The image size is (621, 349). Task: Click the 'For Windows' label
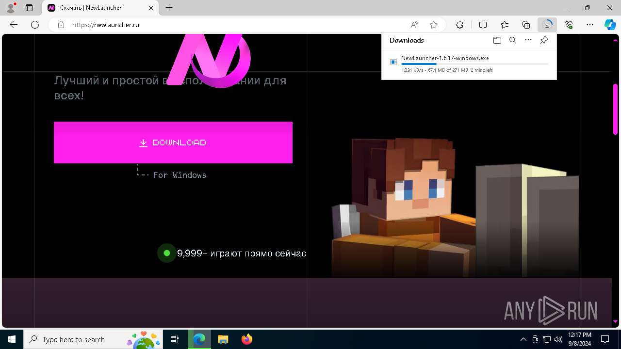180,175
